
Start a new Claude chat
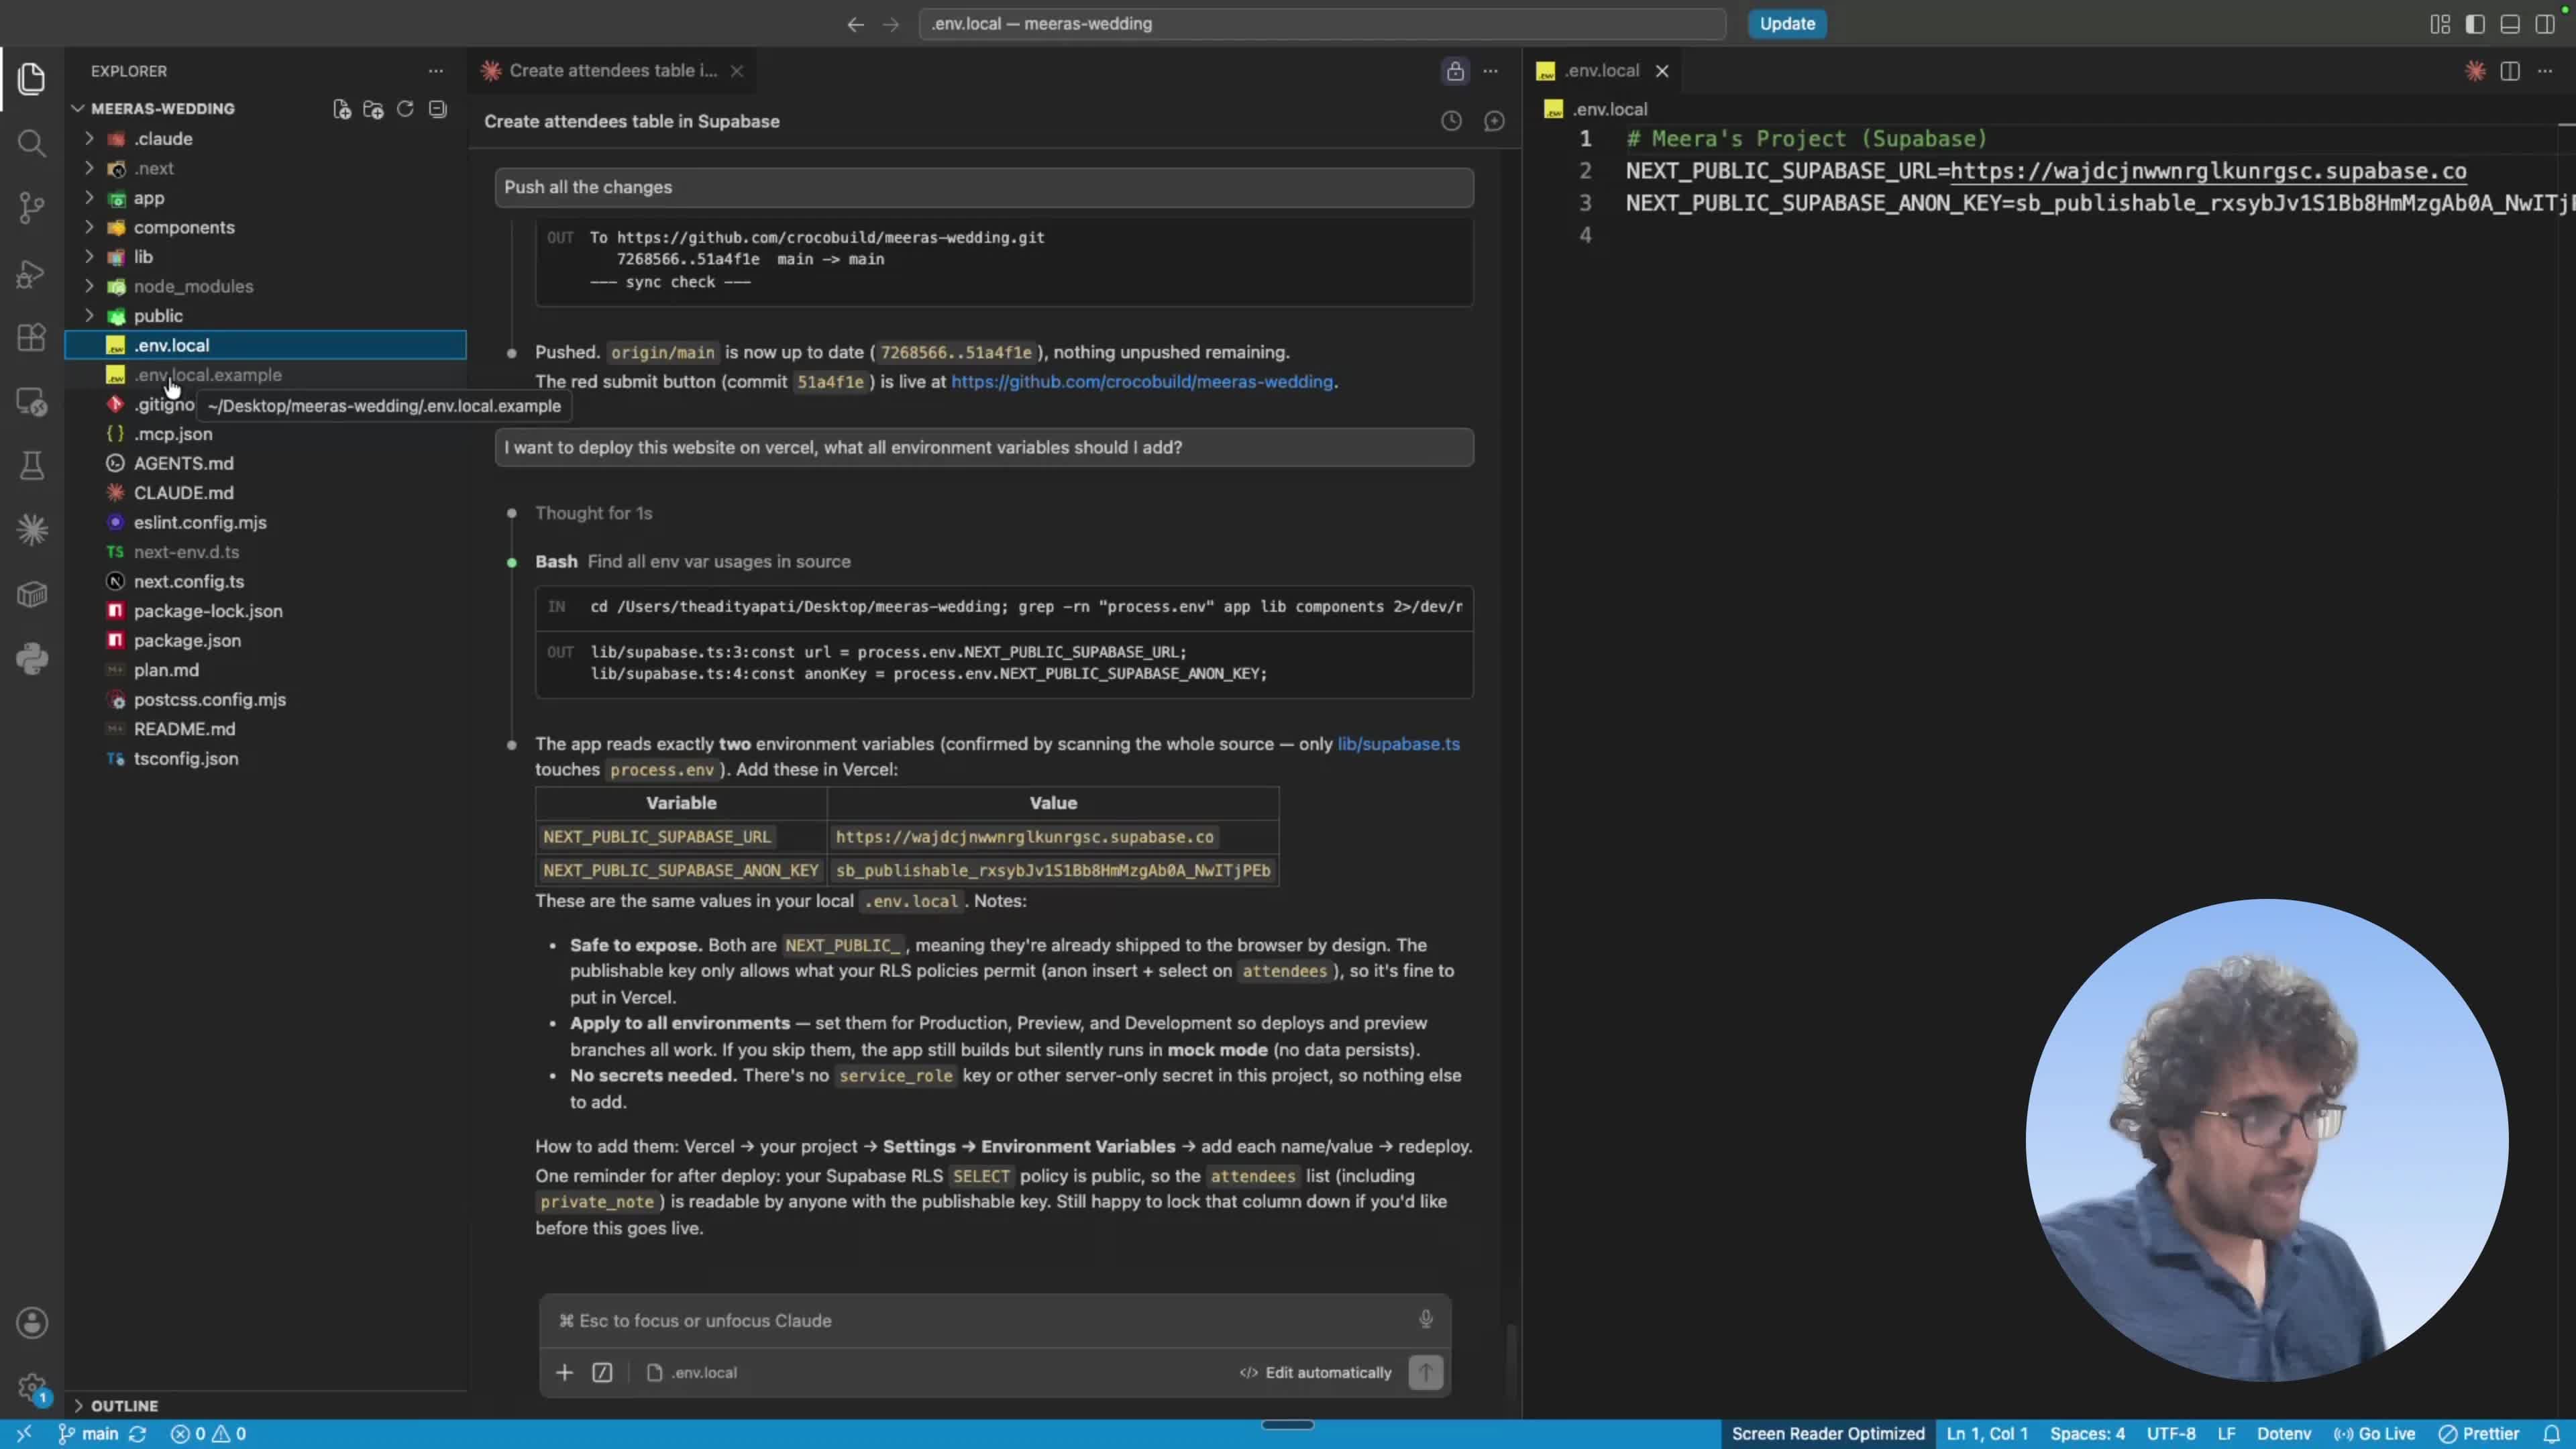click(x=1494, y=121)
